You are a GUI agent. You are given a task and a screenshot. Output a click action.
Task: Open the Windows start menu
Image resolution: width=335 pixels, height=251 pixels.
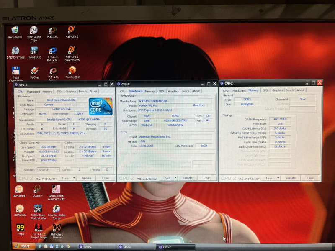[x=23, y=246]
